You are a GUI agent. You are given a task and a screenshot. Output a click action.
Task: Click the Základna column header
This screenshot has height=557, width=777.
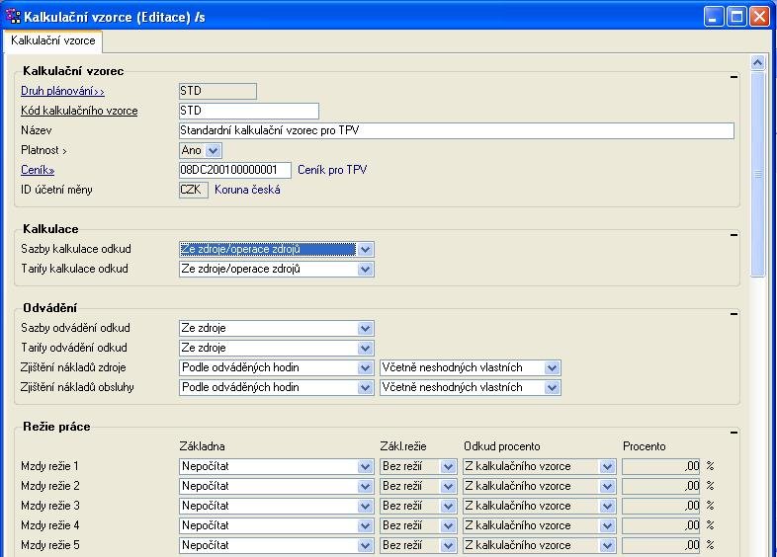pyautogui.click(x=203, y=446)
